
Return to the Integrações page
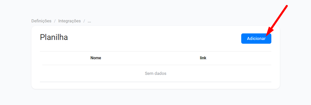70,21
